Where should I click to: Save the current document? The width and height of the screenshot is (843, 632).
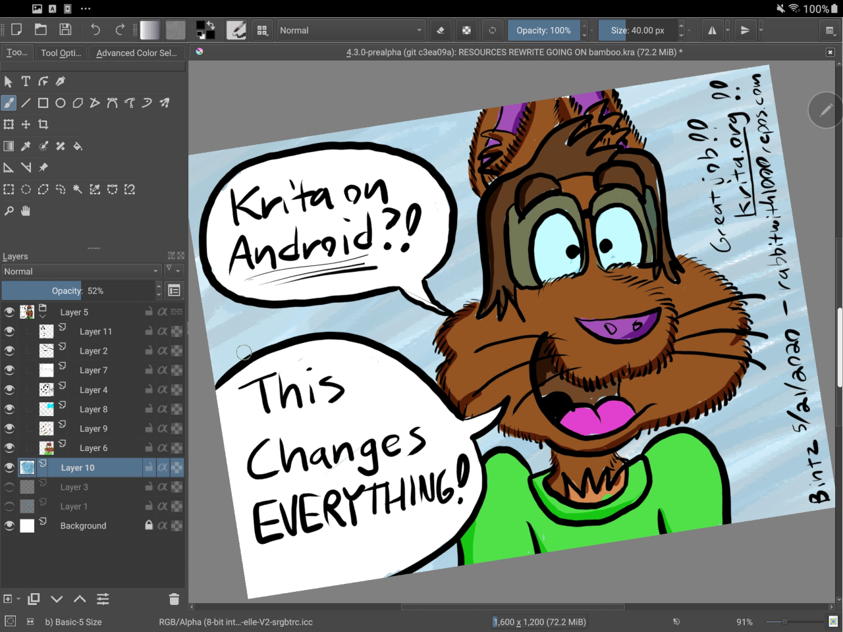click(65, 30)
